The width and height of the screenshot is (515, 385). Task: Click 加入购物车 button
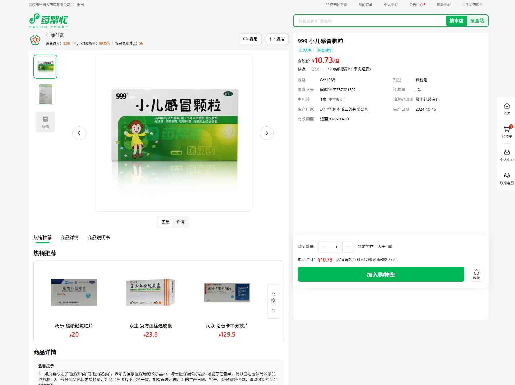point(381,274)
